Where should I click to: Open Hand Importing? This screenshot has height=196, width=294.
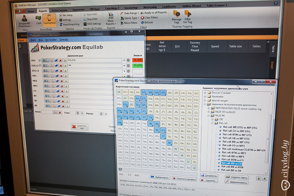pos(69,24)
